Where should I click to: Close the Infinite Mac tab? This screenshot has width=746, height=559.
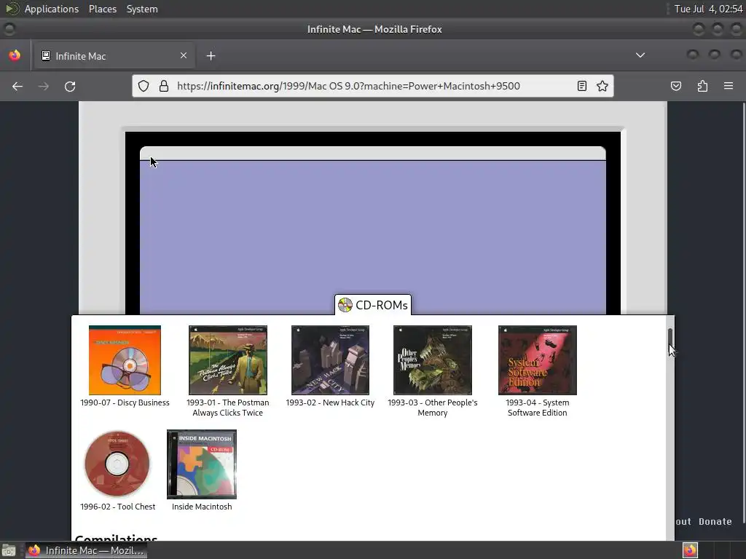pos(184,55)
